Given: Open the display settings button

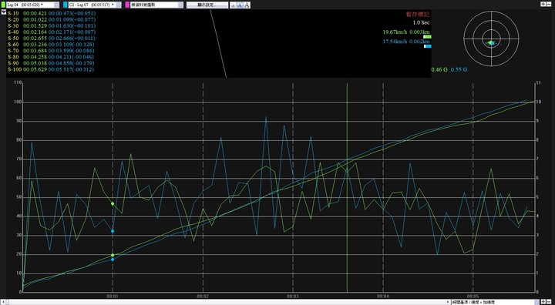Looking at the screenshot, I should click(207, 5).
